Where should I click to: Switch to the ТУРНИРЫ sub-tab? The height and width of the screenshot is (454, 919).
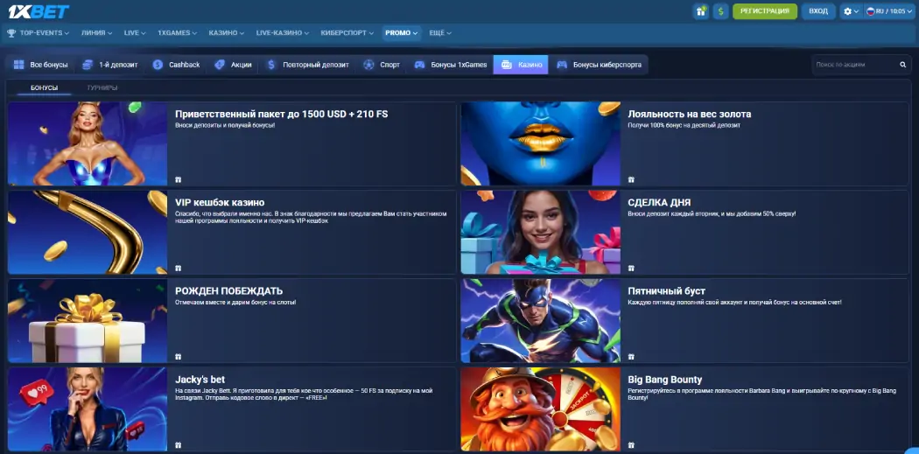102,87
